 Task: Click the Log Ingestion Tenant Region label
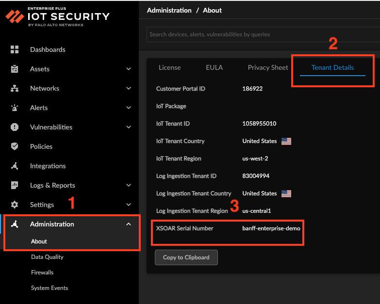tap(192, 211)
